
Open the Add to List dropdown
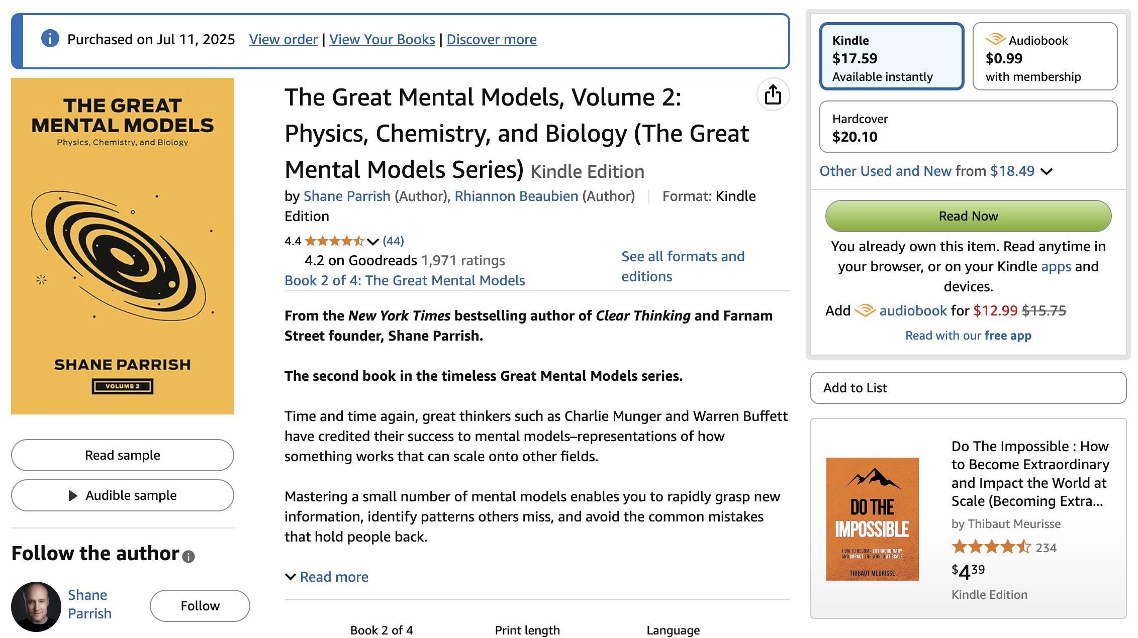[x=968, y=388]
